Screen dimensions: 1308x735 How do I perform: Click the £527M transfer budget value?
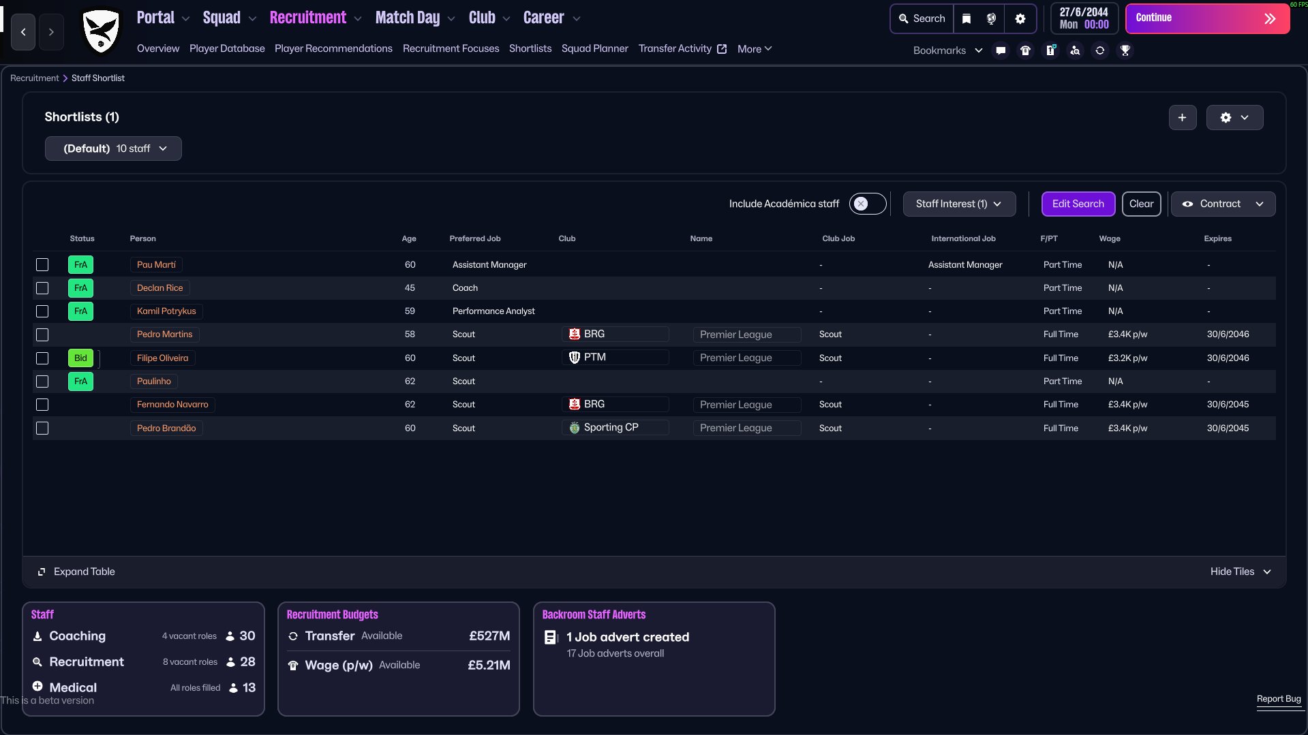pyautogui.click(x=489, y=636)
